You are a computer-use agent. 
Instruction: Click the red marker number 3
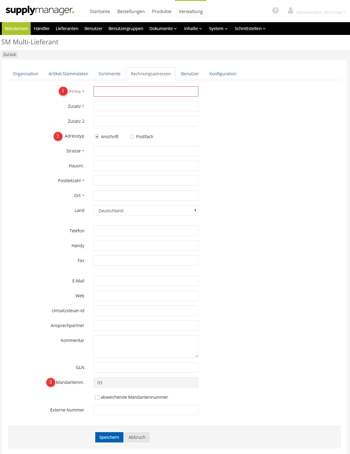(x=51, y=382)
